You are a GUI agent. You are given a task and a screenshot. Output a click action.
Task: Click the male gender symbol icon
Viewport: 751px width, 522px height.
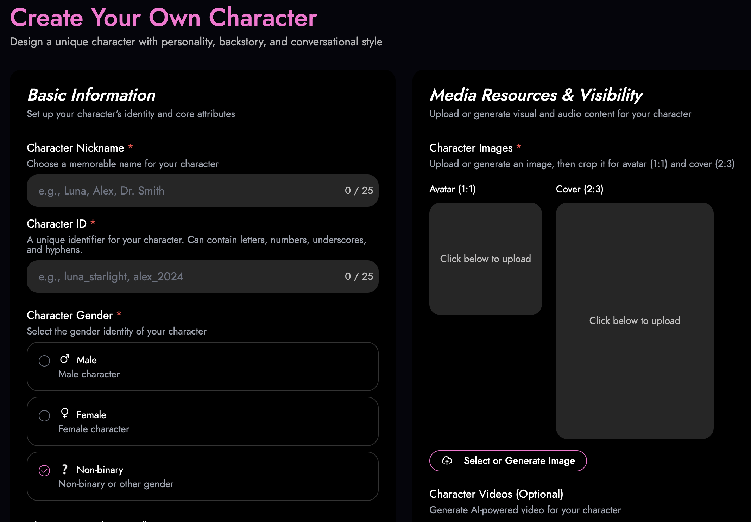click(64, 359)
